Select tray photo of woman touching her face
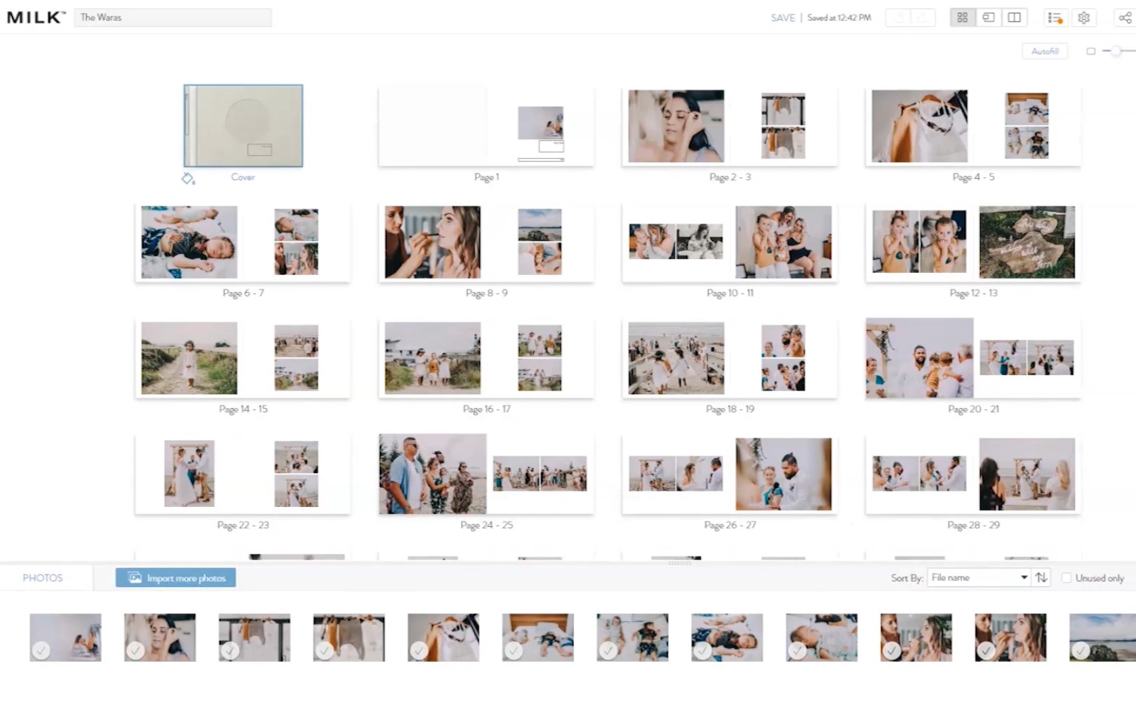Screen dimensions: 1136x701 (160, 637)
